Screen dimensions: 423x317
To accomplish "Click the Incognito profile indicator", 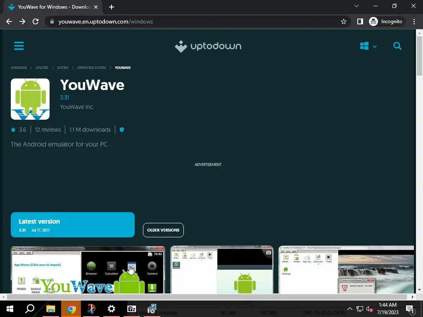I will pos(386,21).
